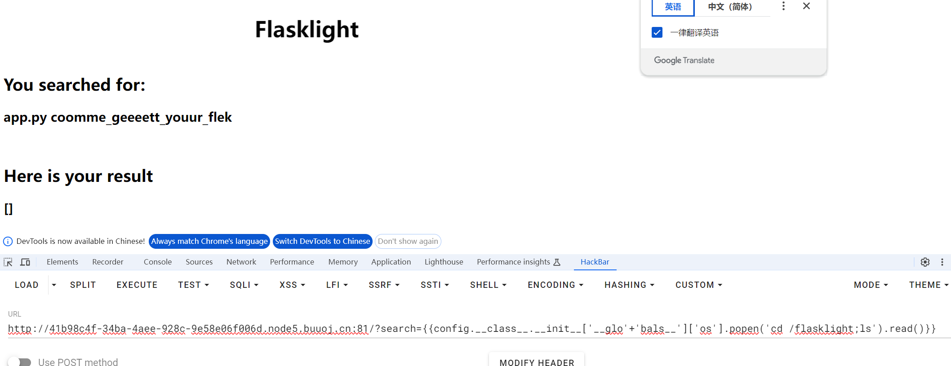
Task: Switch to the Lighthouse tab
Action: click(444, 262)
